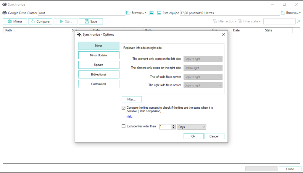Close the Synchronize - Options dialog

coord(224,34)
